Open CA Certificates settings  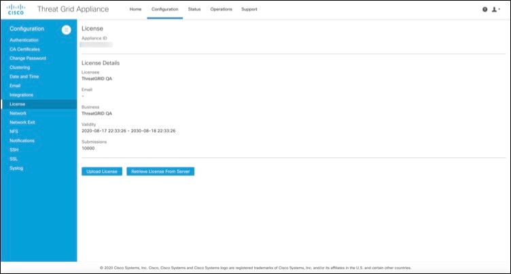pos(24,49)
